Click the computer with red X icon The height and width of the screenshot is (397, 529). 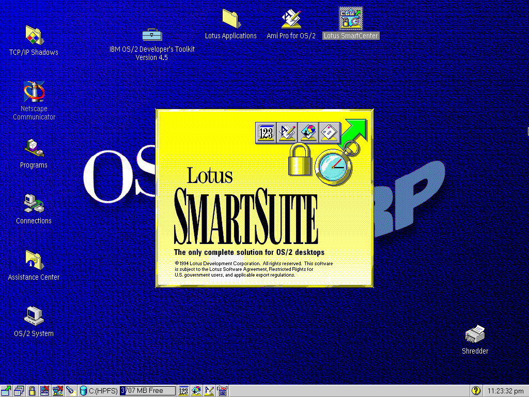click(44, 391)
